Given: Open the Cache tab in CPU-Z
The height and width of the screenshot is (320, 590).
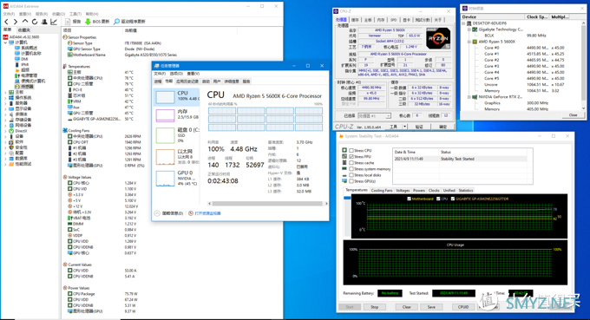Looking at the screenshot, I should point(355,20).
